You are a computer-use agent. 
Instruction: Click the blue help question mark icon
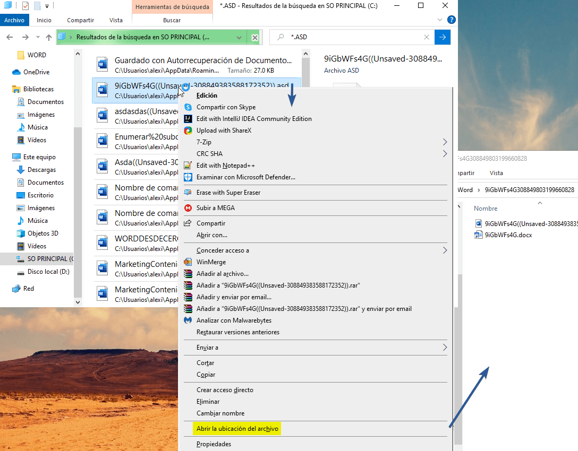tap(451, 20)
